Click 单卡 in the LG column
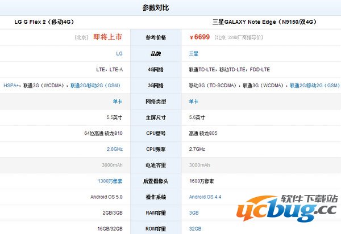The width and height of the screenshot is (341, 234). [x=117, y=101]
